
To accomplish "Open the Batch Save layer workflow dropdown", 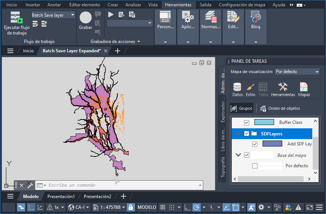I will tap(72, 15).
